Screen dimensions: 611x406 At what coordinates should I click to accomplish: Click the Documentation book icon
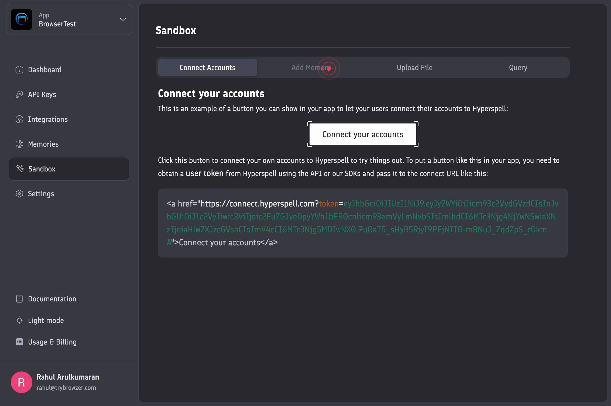pyautogui.click(x=19, y=299)
